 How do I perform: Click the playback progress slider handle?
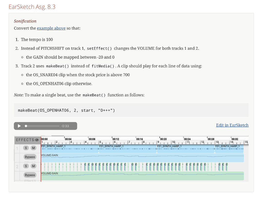(x=26, y=126)
